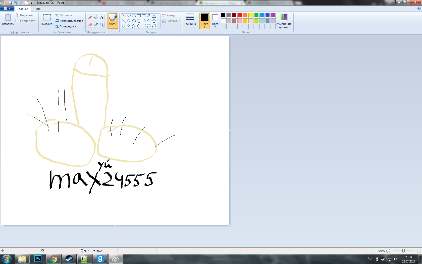Click the RU language indicator
The image size is (422, 264).
click(370, 258)
